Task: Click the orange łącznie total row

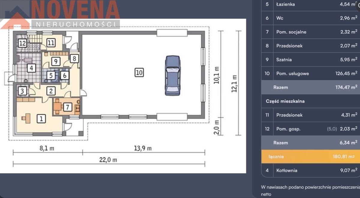Action: coord(310,157)
